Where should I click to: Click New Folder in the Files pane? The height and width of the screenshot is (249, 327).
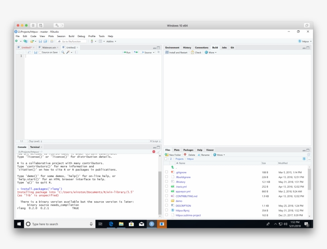pyautogui.click(x=173, y=155)
